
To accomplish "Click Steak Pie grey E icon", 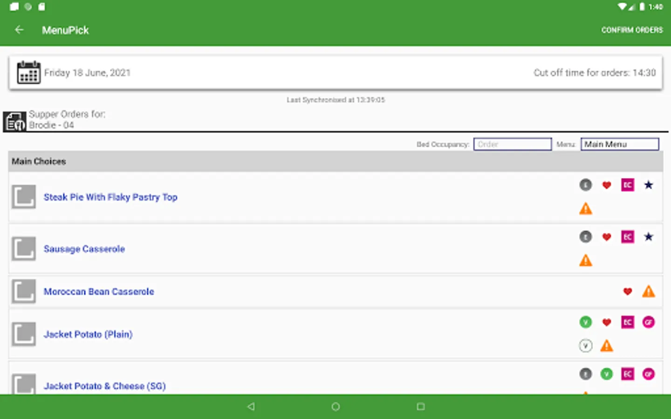I will coord(586,185).
